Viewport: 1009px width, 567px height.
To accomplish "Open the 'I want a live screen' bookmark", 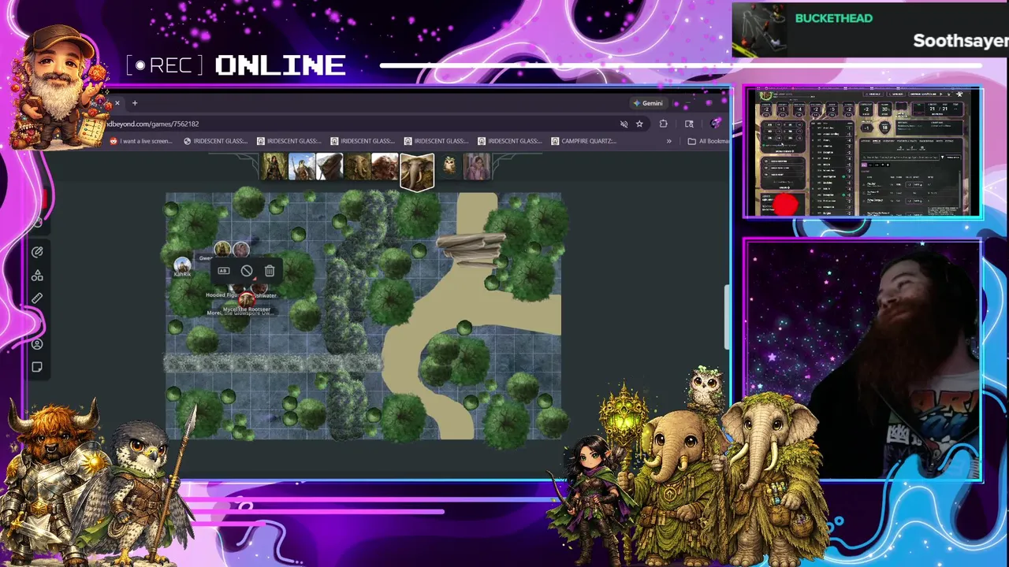I will pos(140,141).
